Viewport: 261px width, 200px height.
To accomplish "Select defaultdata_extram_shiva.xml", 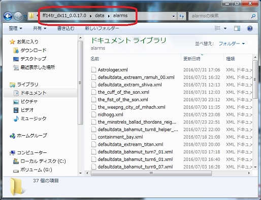I will click(129, 85).
